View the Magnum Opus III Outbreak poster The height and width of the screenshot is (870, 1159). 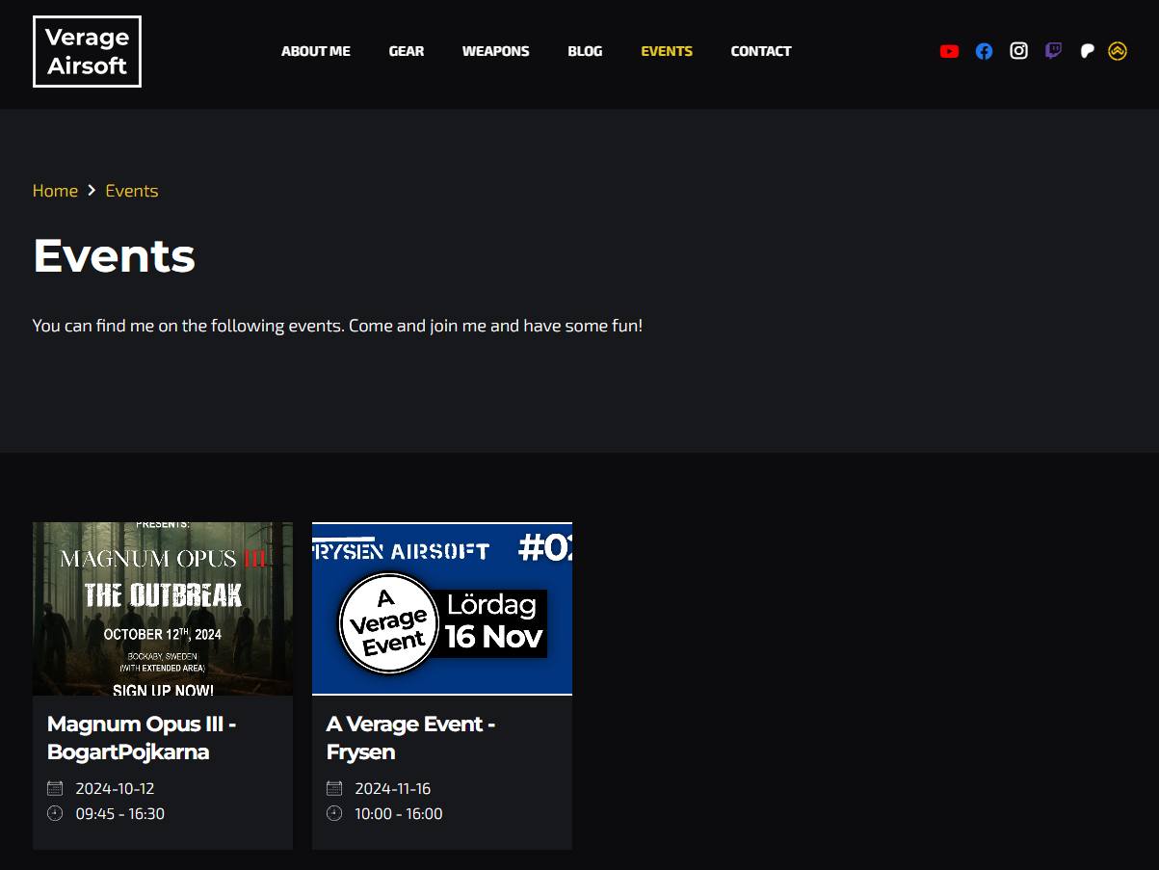tap(163, 609)
